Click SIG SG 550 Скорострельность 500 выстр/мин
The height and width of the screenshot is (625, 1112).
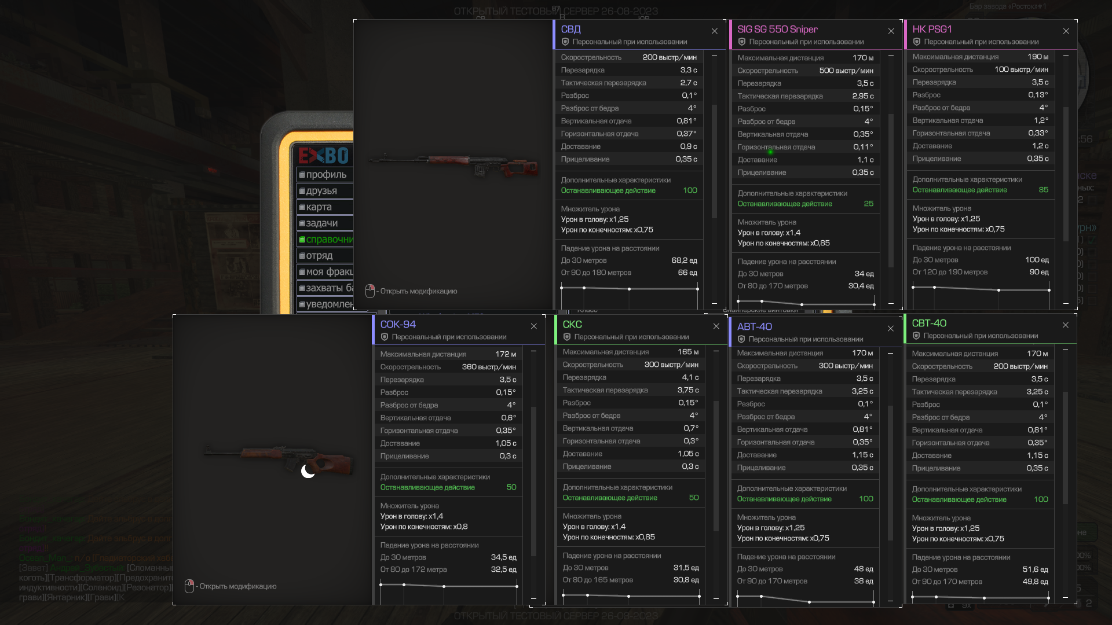805,71
